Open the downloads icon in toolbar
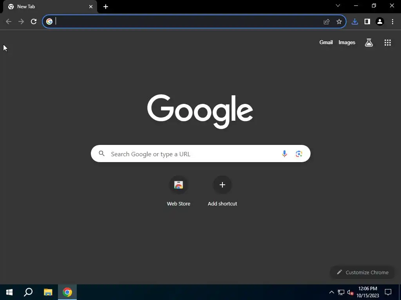This screenshot has height=300, width=401. point(355,22)
